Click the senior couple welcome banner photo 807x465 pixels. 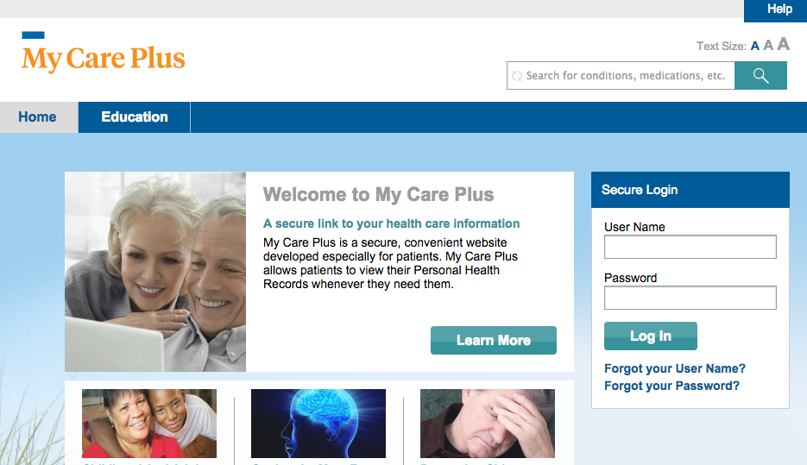pos(155,272)
